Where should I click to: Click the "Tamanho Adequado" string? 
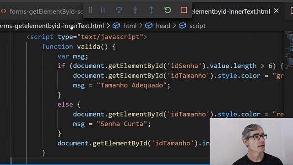point(131,85)
